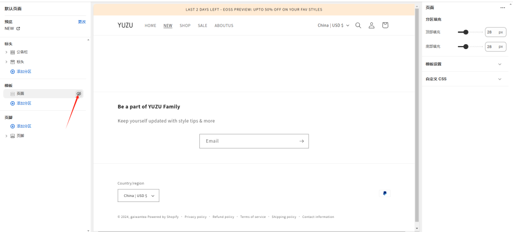
Task: Submit email with the arrow button
Action: [302, 141]
